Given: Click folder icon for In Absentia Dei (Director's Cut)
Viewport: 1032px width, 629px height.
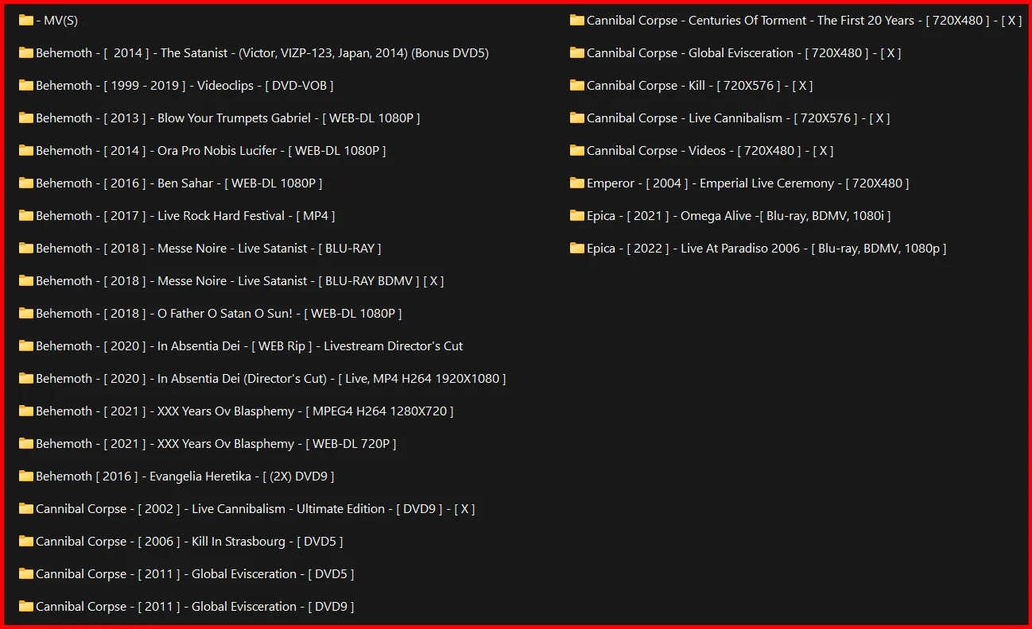Looking at the screenshot, I should tap(26, 379).
